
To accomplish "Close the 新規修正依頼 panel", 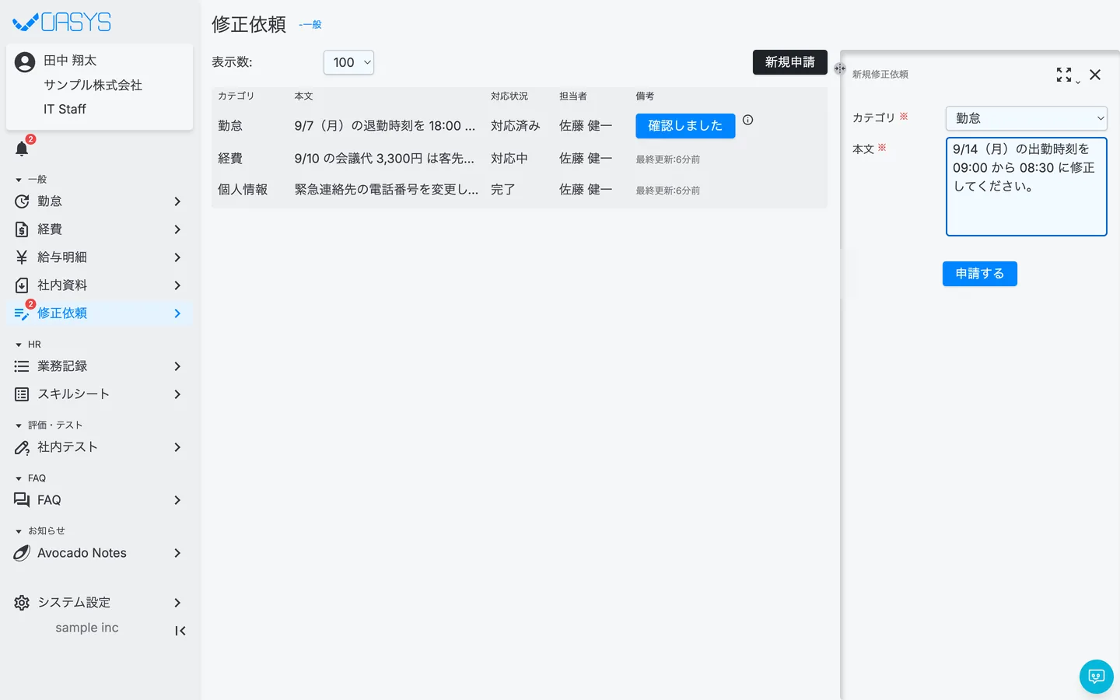I will pyautogui.click(x=1095, y=75).
